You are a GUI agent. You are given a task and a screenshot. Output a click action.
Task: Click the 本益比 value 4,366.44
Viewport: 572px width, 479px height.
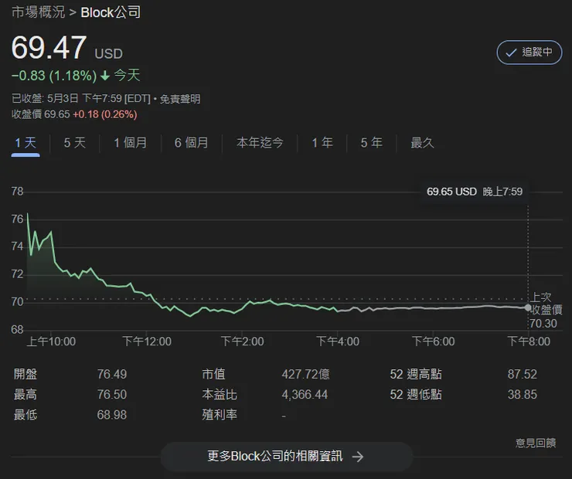coord(305,395)
